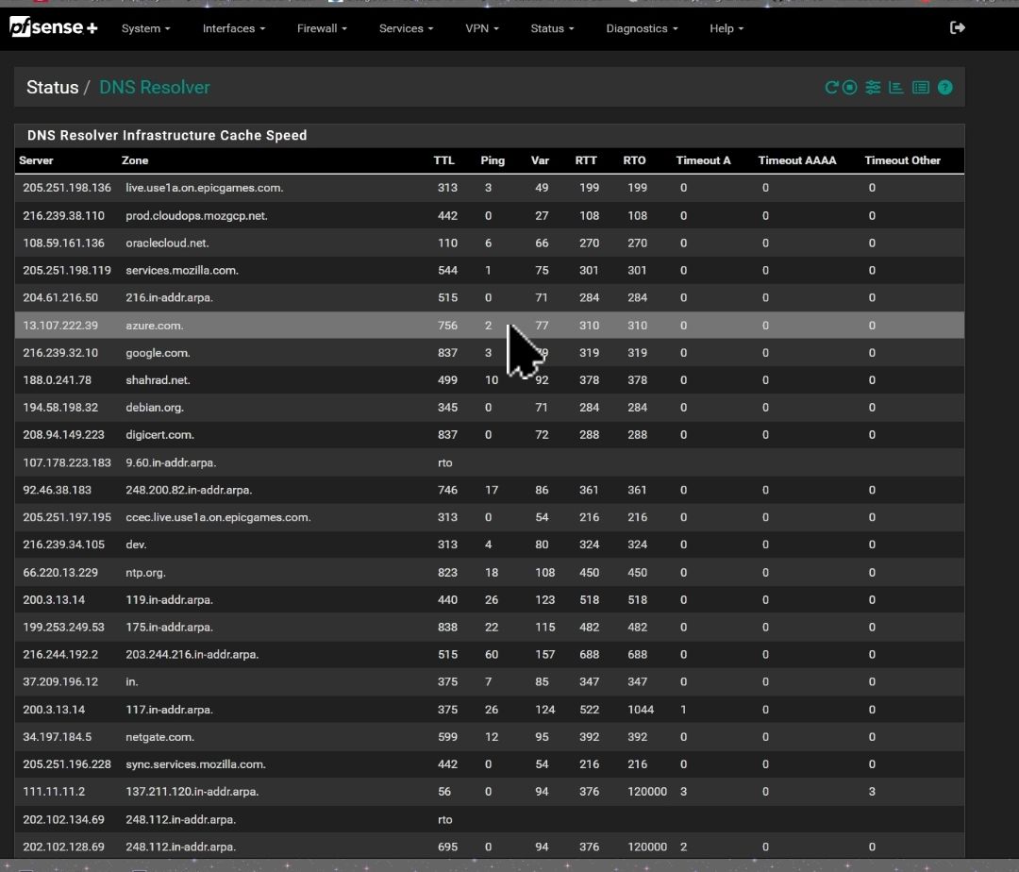Open the VPN menu
Viewport: 1019px width, 872px height.
point(482,28)
